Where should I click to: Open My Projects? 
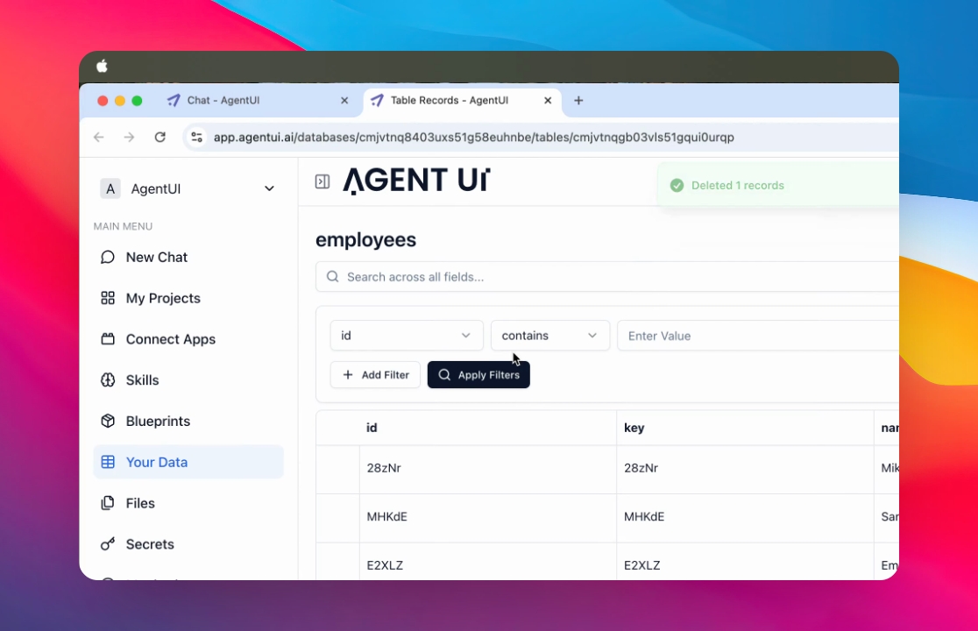pos(188,299)
